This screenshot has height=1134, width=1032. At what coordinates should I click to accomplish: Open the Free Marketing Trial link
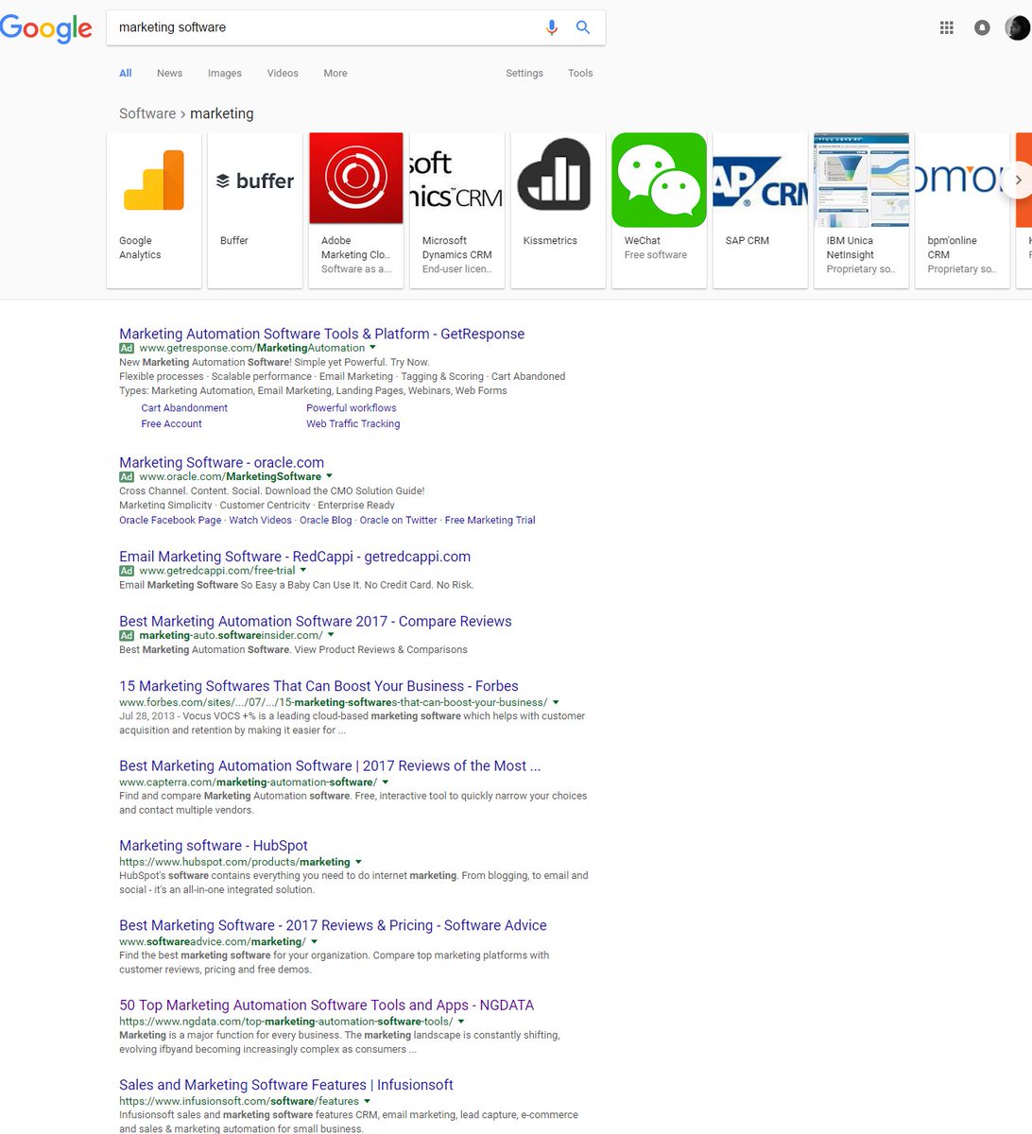[490, 520]
